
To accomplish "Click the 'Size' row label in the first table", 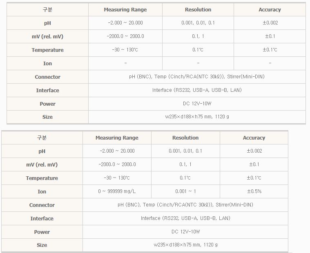I will (x=47, y=117).
